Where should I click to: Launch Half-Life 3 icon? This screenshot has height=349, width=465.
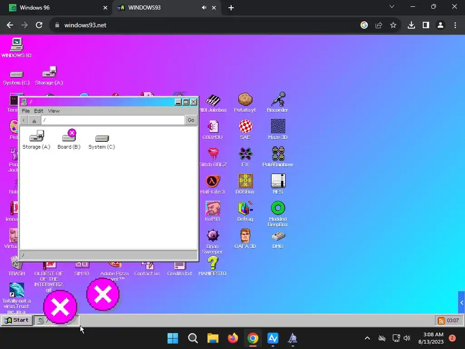pos(213,184)
